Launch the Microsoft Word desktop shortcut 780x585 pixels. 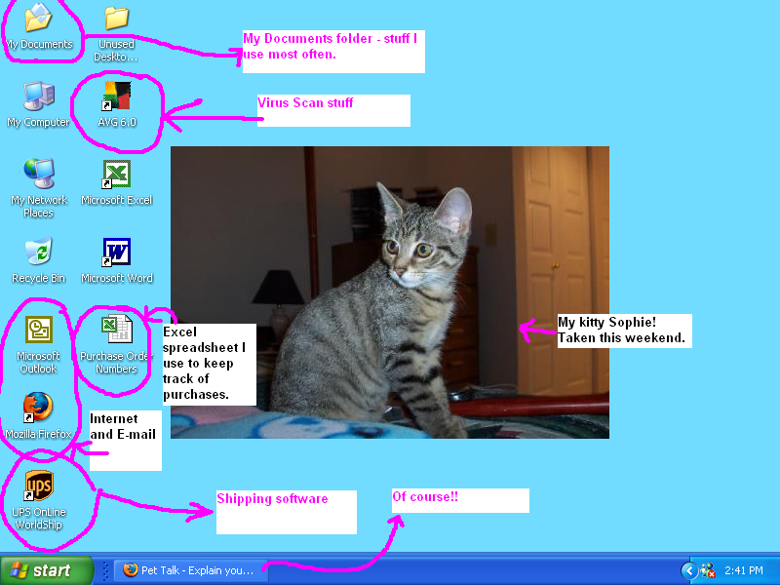[116, 260]
